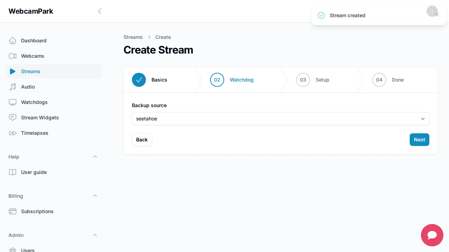The image size is (449, 252).
Task: Click the Audio music-note icon
Action: tap(13, 87)
